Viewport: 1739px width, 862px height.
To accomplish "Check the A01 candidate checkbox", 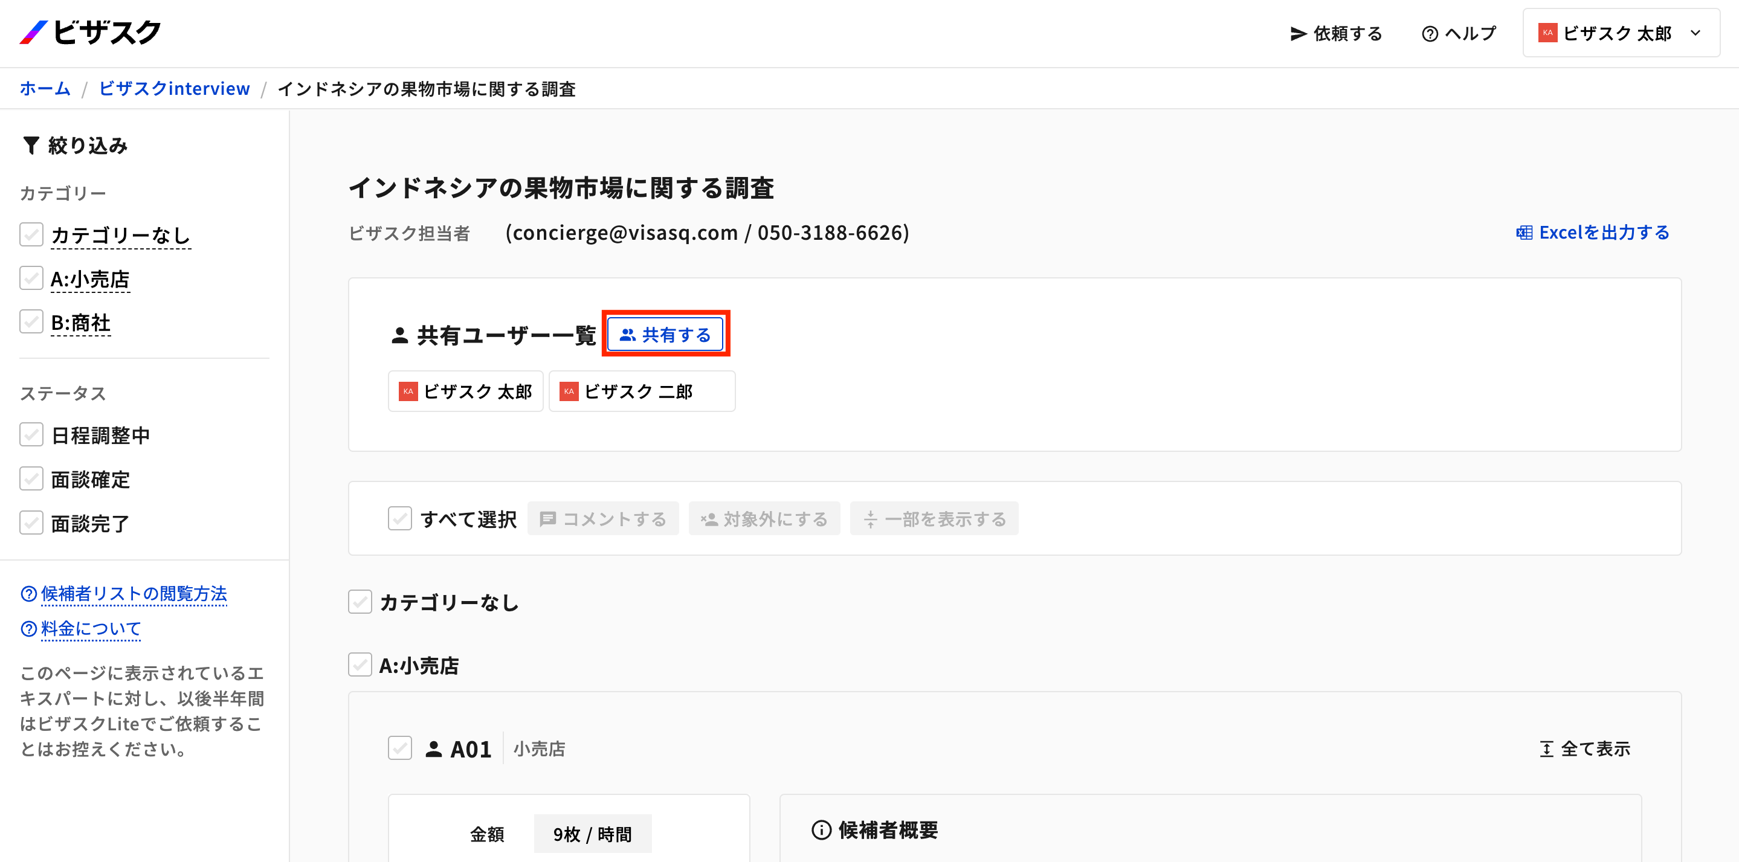I will (399, 748).
